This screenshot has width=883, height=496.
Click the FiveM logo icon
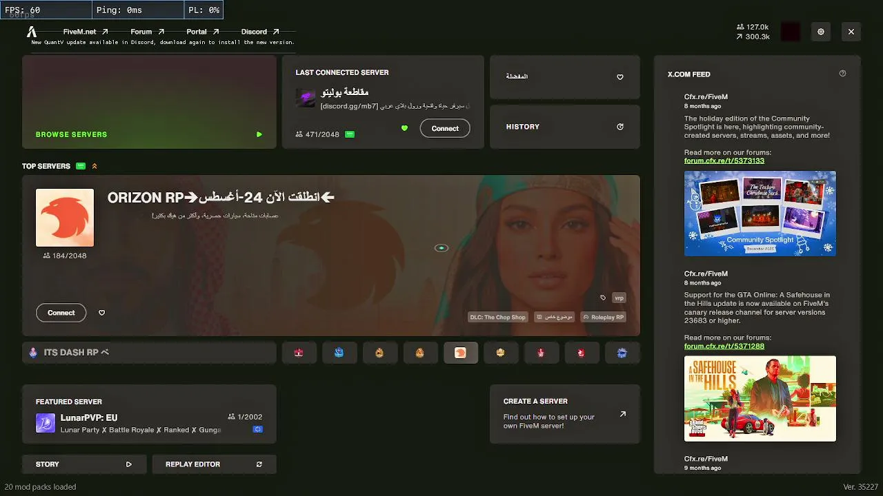coord(32,32)
